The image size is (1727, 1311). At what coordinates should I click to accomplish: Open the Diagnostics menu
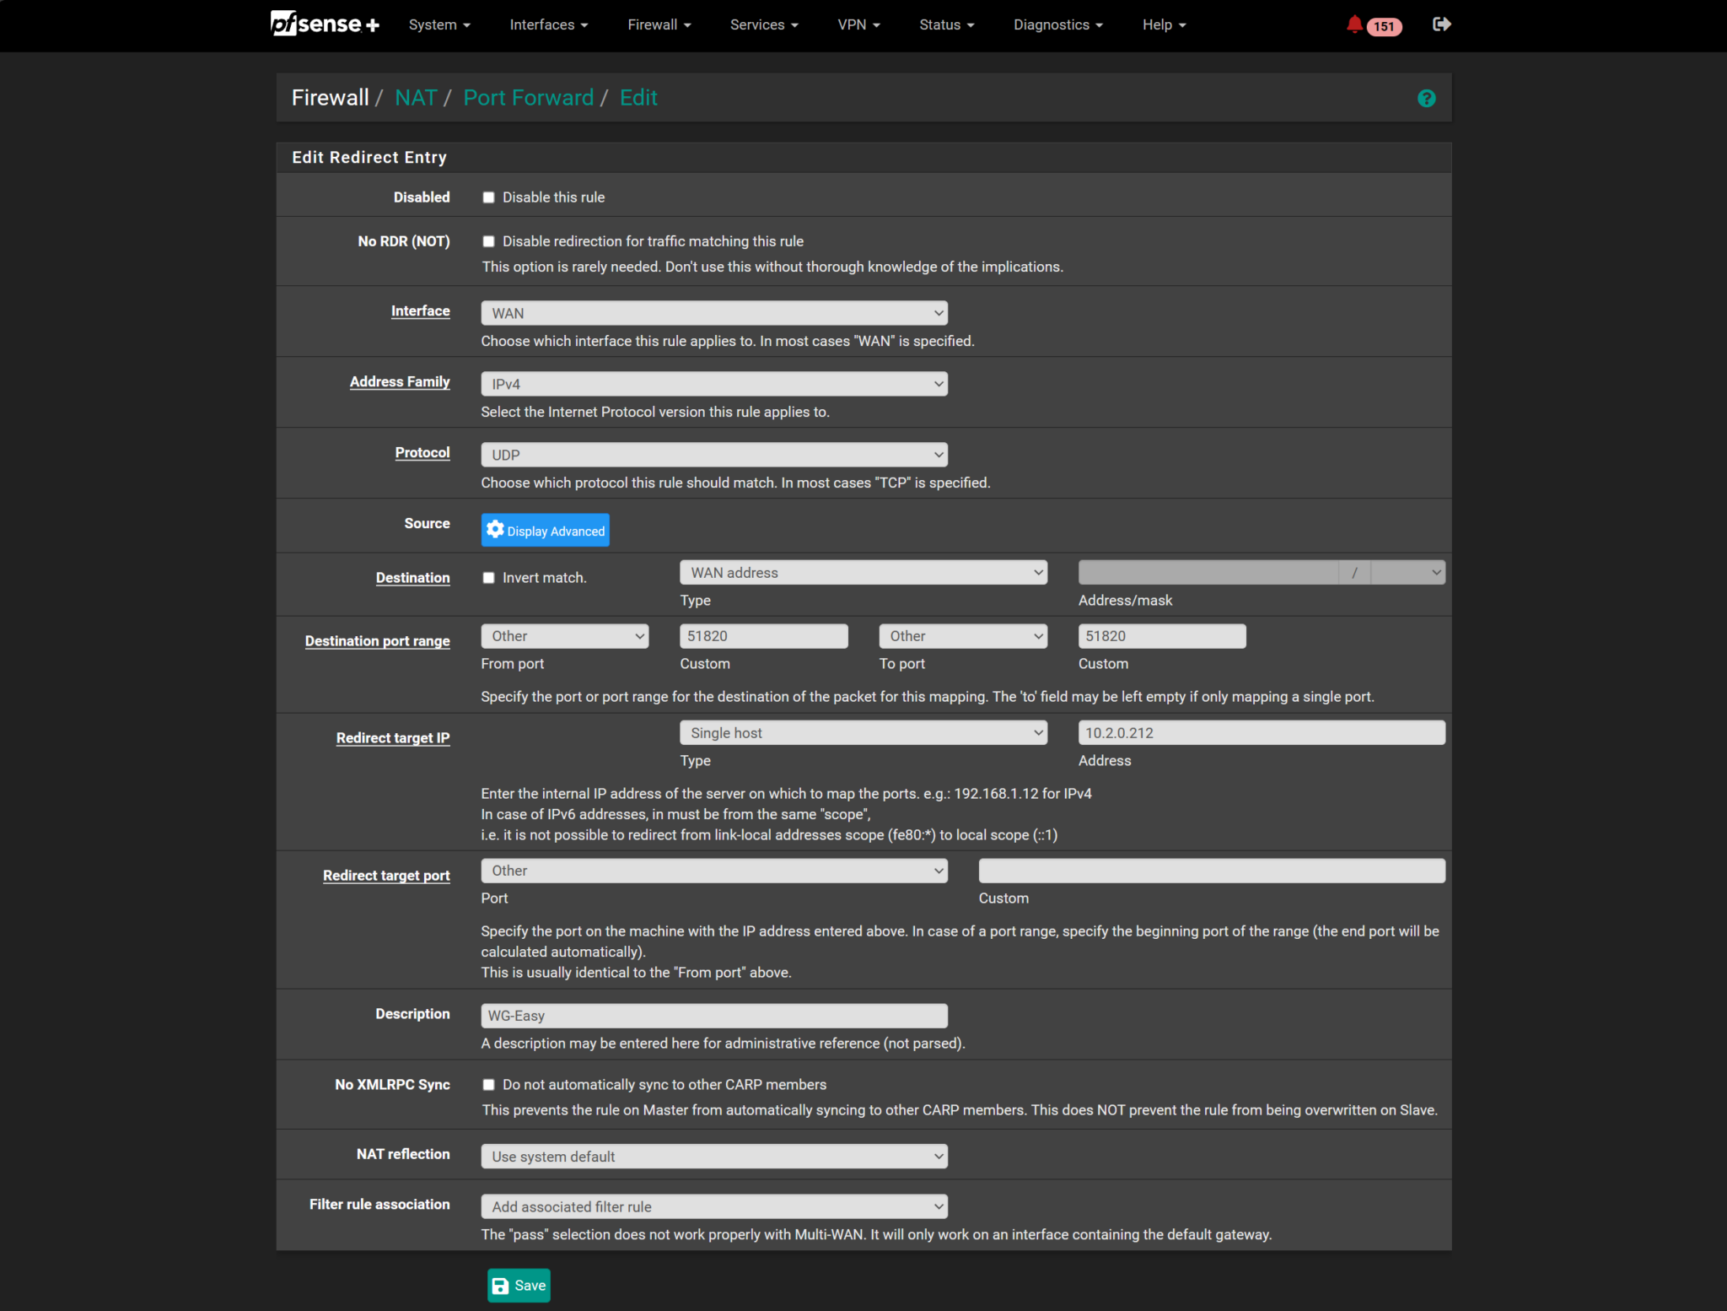1057,24
